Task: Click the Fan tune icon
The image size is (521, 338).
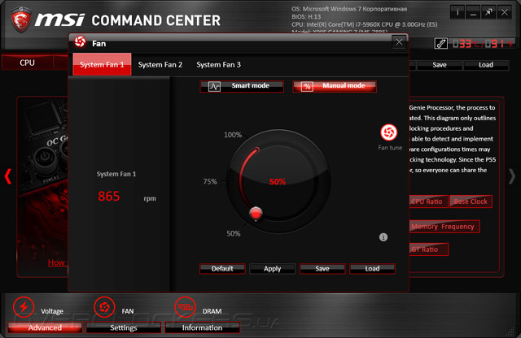Action: (388, 132)
